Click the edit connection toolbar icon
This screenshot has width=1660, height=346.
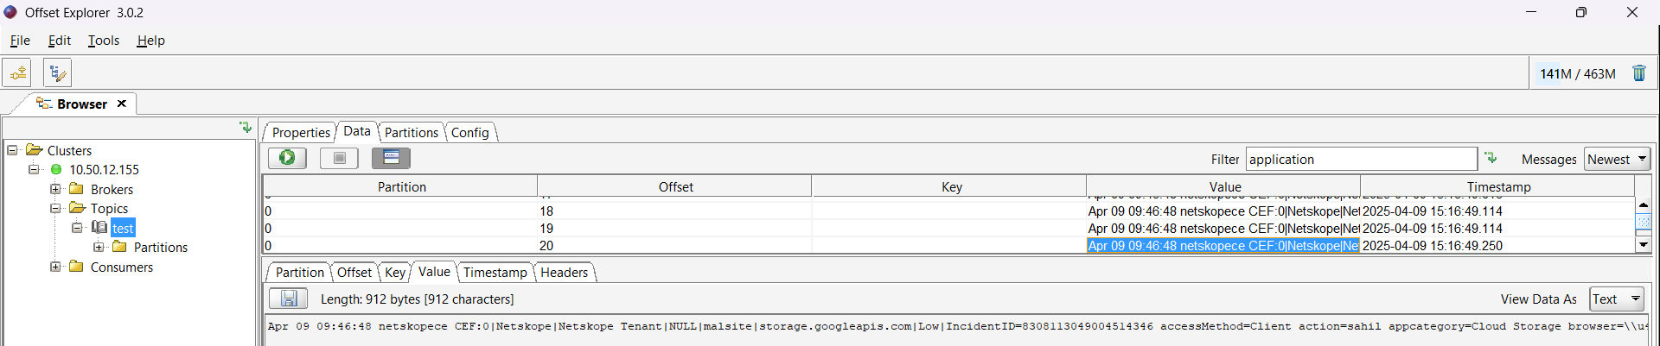coord(57,73)
